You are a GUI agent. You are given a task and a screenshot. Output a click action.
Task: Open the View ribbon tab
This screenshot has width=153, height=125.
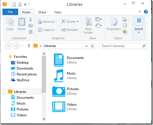click(58, 12)
